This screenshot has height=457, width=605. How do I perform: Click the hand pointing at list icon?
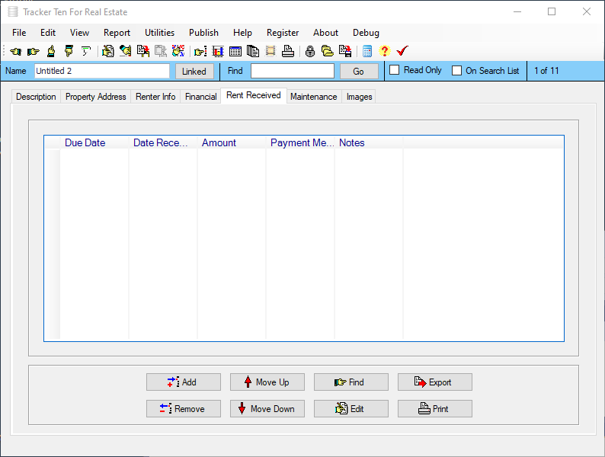(x=200, y=51)
